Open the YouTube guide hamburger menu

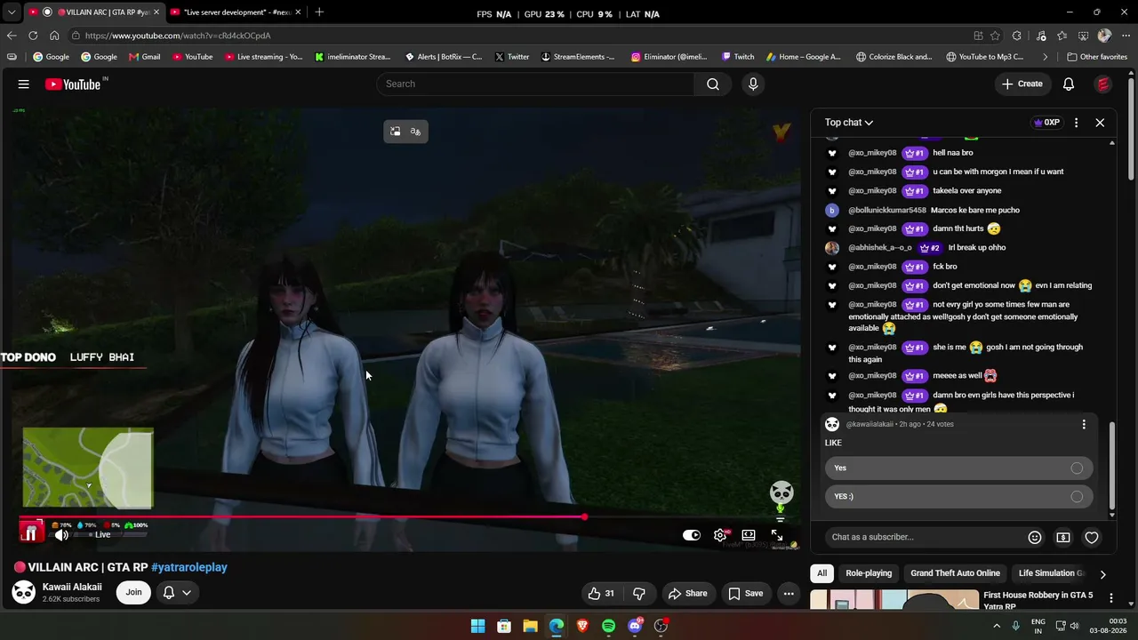point(23,84)
